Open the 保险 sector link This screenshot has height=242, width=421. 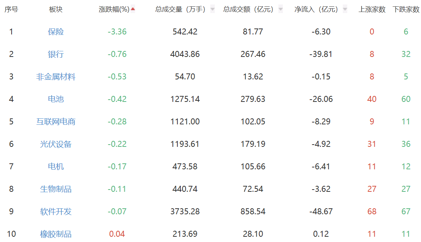(x=56, y=32)
